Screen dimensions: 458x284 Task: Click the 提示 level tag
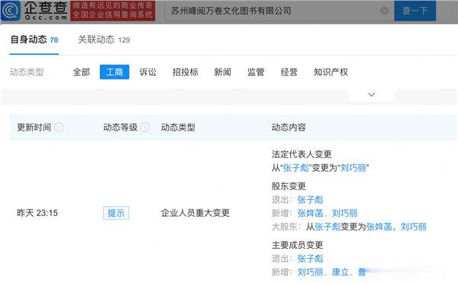click(116, 213)
